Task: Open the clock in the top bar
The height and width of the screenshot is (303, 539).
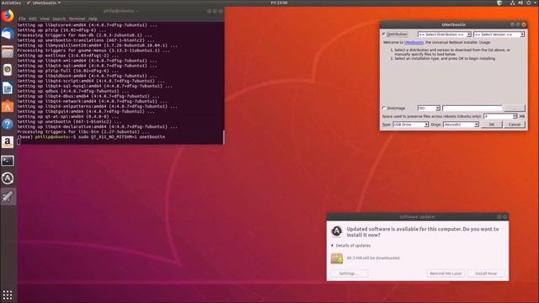Action: (x=279, y=3)
